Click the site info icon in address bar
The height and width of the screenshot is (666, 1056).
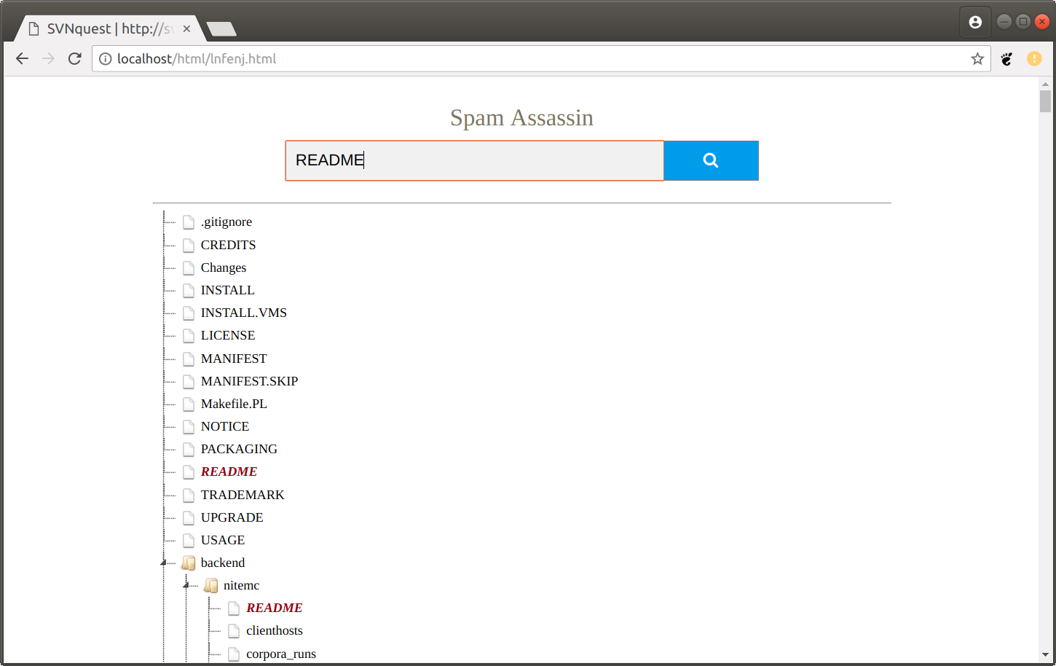106,59
